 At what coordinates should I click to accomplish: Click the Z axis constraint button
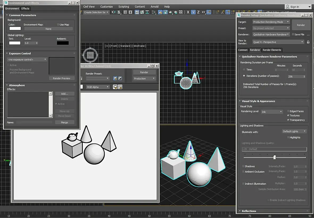pyautogui.click(x=198, y=12)
